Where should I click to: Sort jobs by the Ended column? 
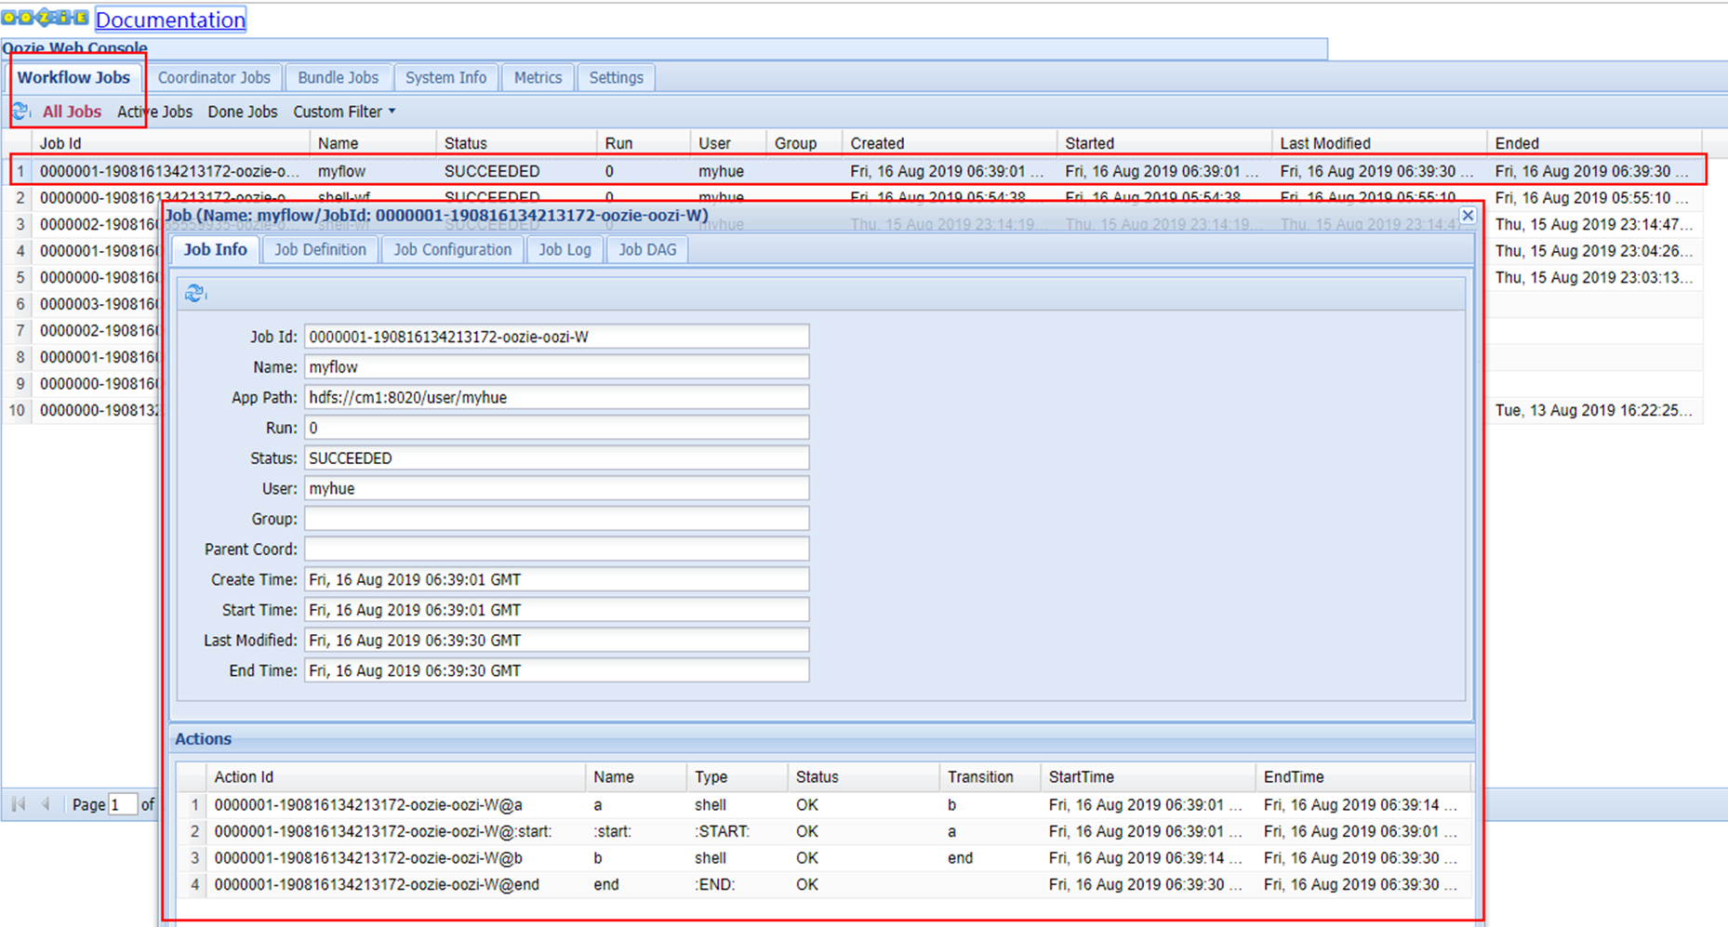[x=1594, y=143]
